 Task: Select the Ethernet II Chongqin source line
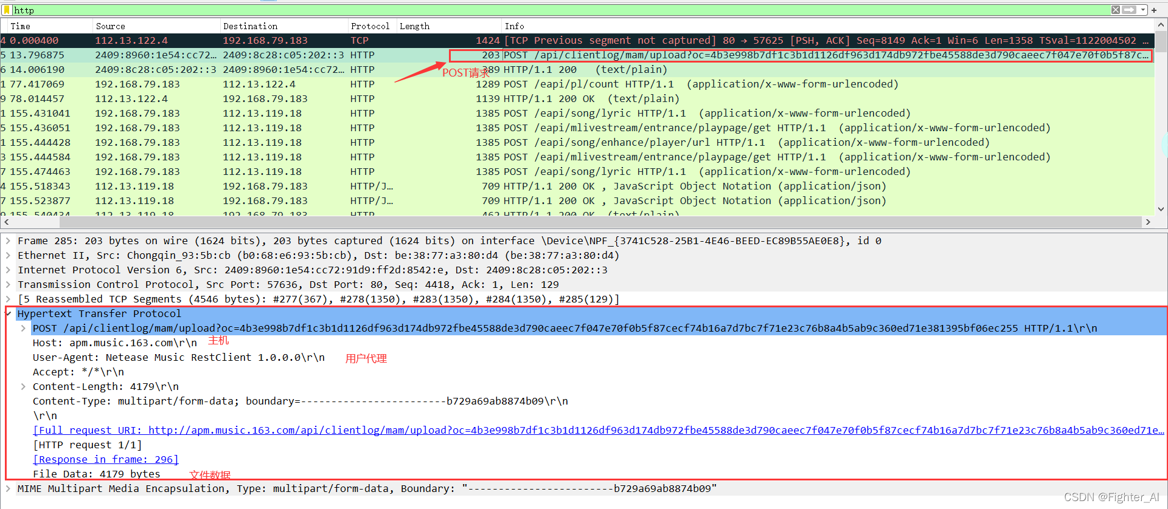click(x=319, y=256)
